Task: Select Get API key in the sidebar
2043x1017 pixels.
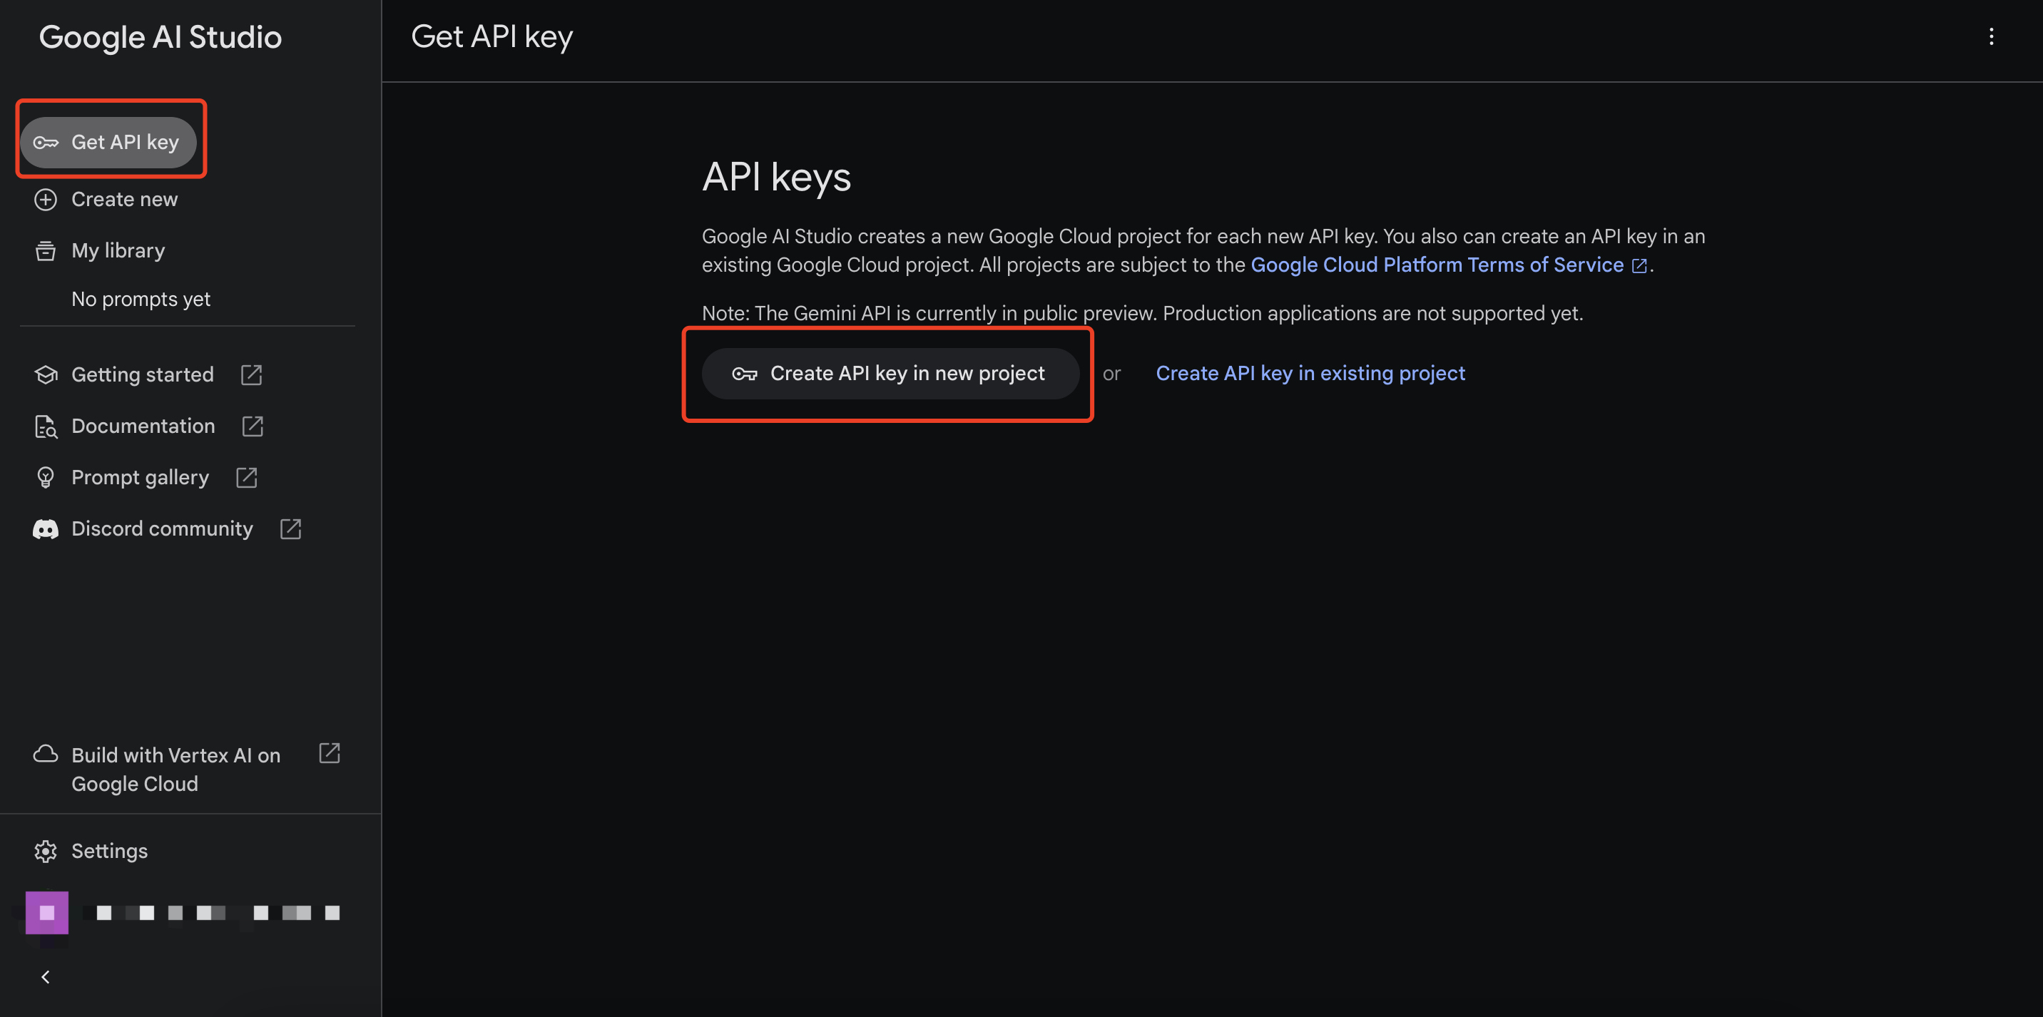Action: [x=108, y=142]
